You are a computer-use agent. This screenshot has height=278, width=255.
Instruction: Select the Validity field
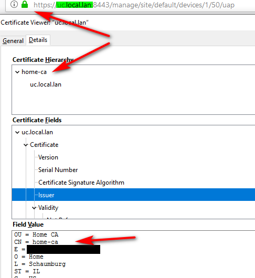48,208
